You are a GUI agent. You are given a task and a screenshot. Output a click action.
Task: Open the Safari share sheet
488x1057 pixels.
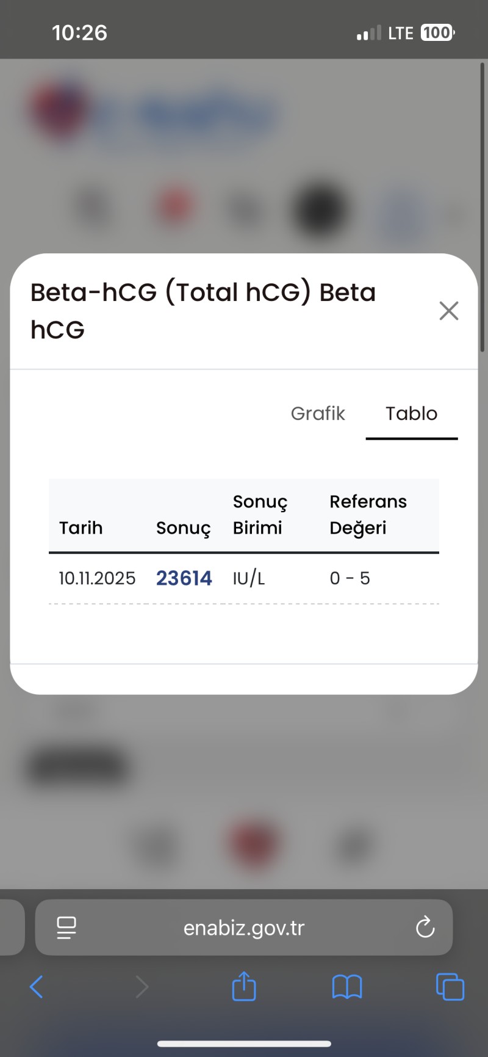pyautogui.click(x=244, y=986)
